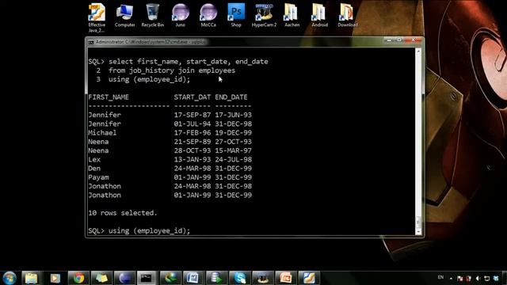Click the bottom SQL prompt line
This screenshot has height=285, width=507.
click(139, 230)
